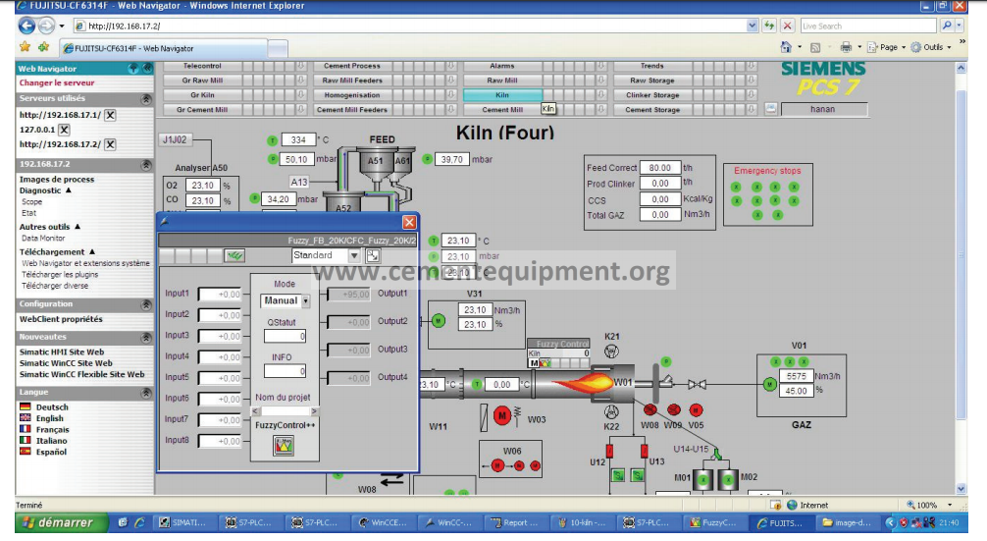Open the Clinker Storage navigation button
Image resolution: width=987 pixels, height=541 pixels.
(652, 95)
